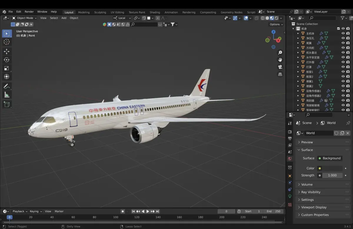353x229 pixels.
Task: Open the Output properties tab
Action: pyautogui.click(x=290, y=139)
